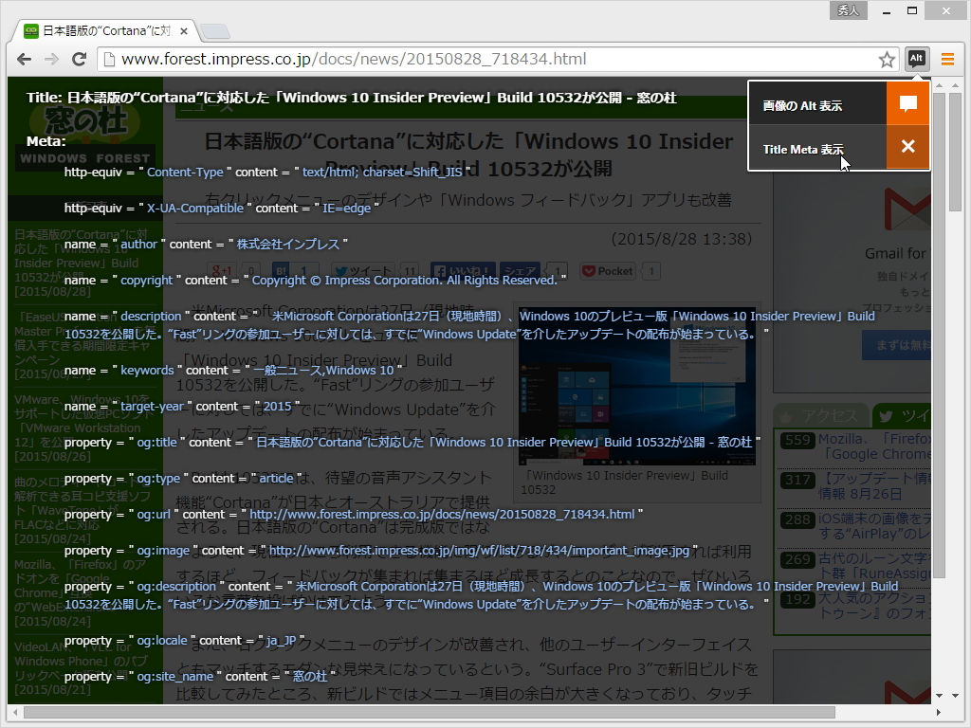This screenshot has height=728, width=971.
Task: Click the Gmail ad まずは無料 button
Action: [x=897, y=345]
